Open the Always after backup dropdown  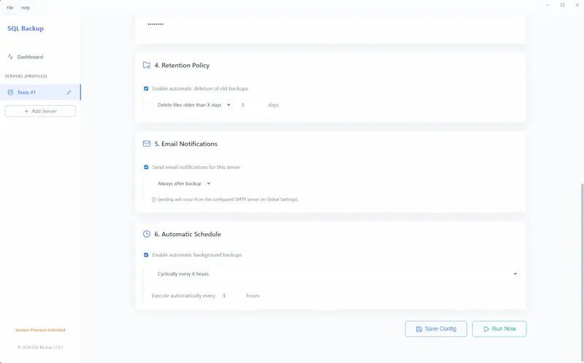[x=184, y=184]
